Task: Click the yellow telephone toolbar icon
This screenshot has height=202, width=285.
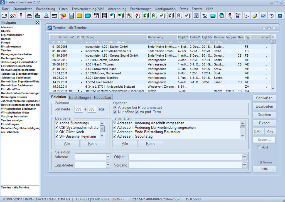Action: click(255, 16)
